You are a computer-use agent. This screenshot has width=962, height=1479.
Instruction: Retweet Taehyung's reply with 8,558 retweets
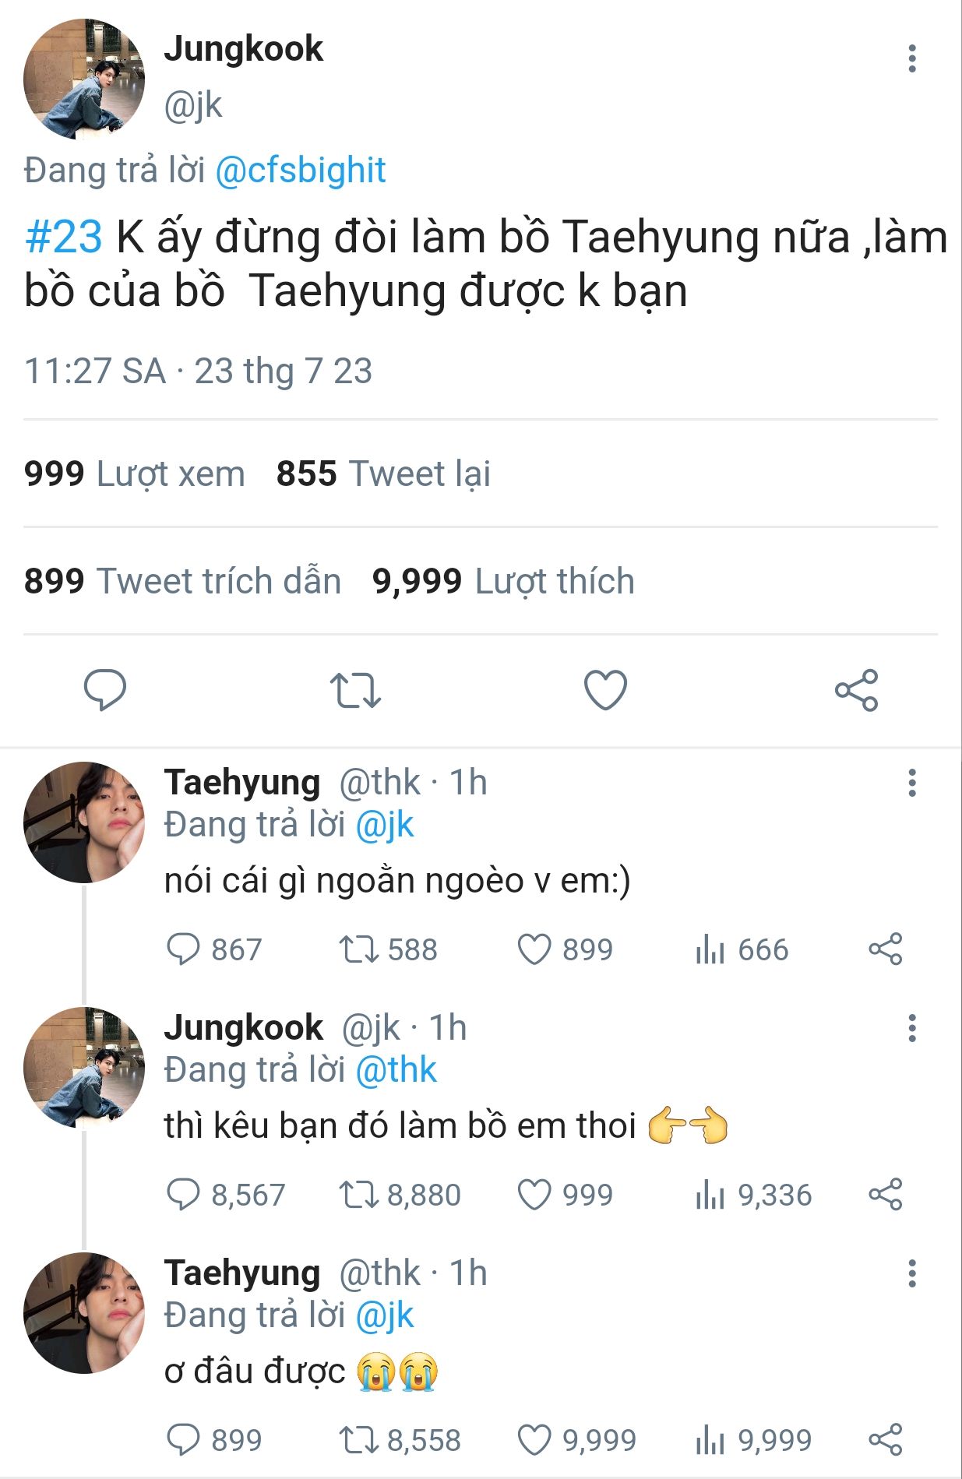coord(358,1440)
